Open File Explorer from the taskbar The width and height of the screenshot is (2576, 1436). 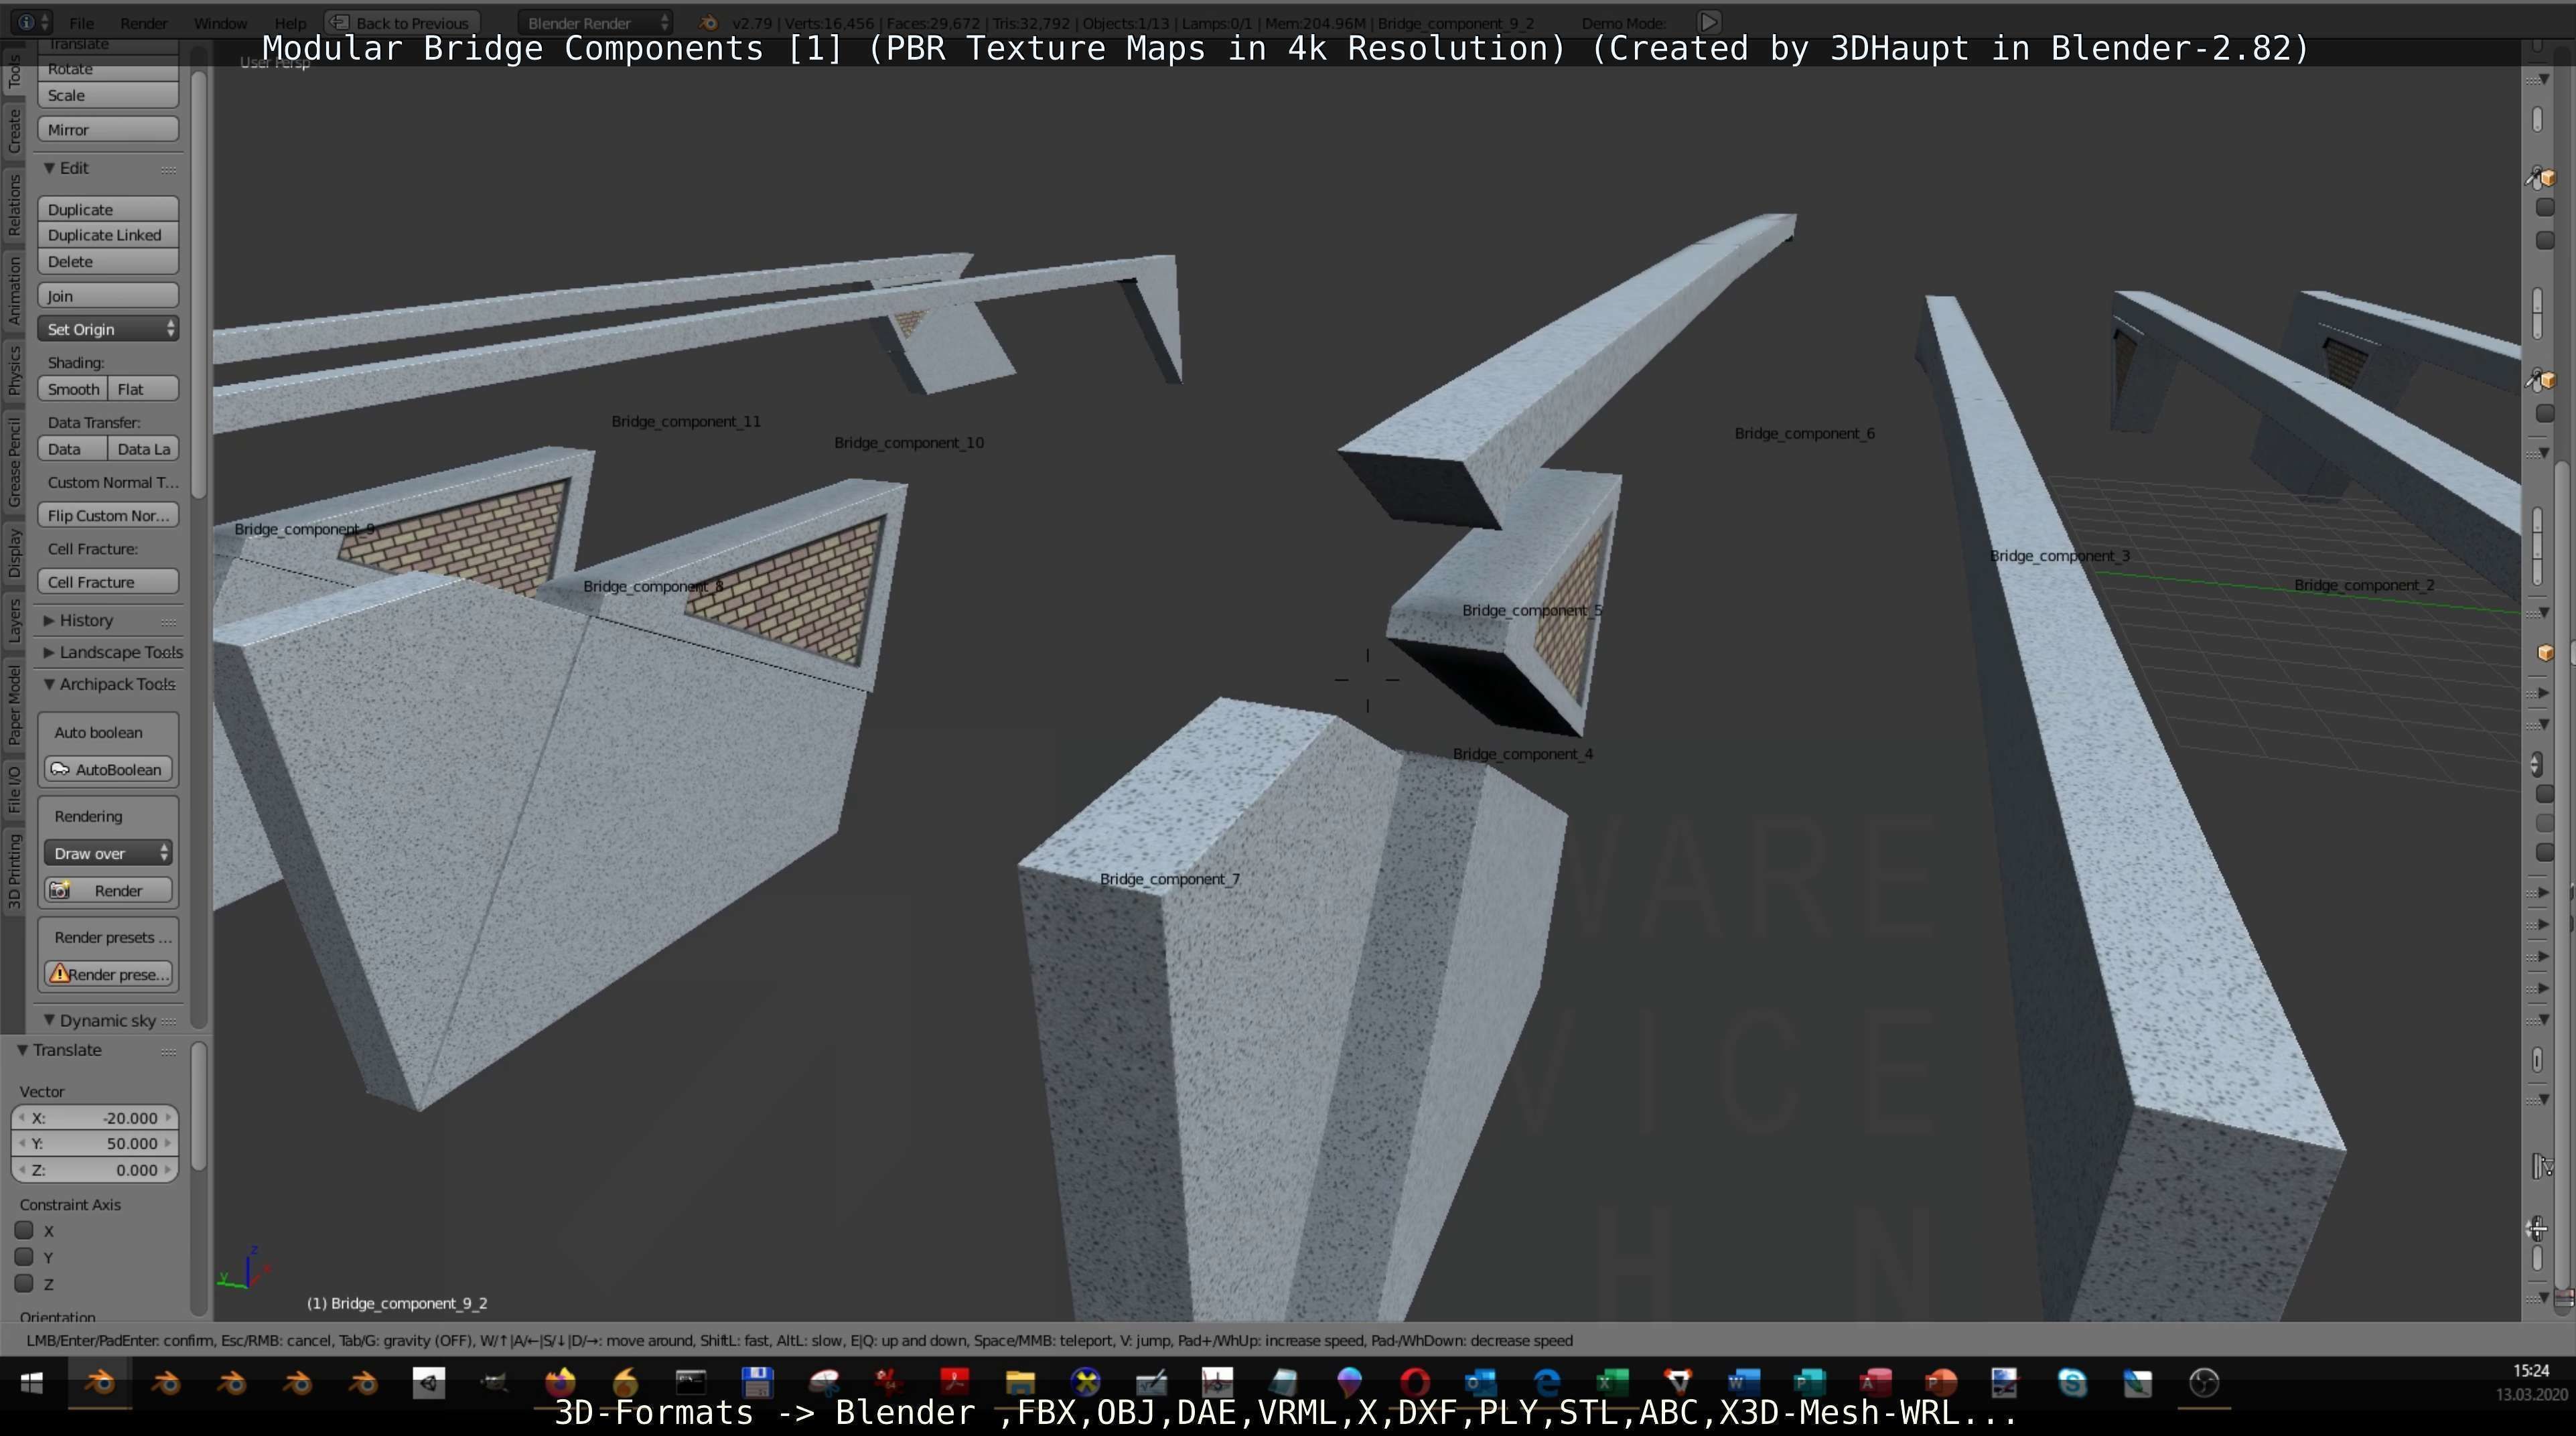(x=1020, y=1383)
